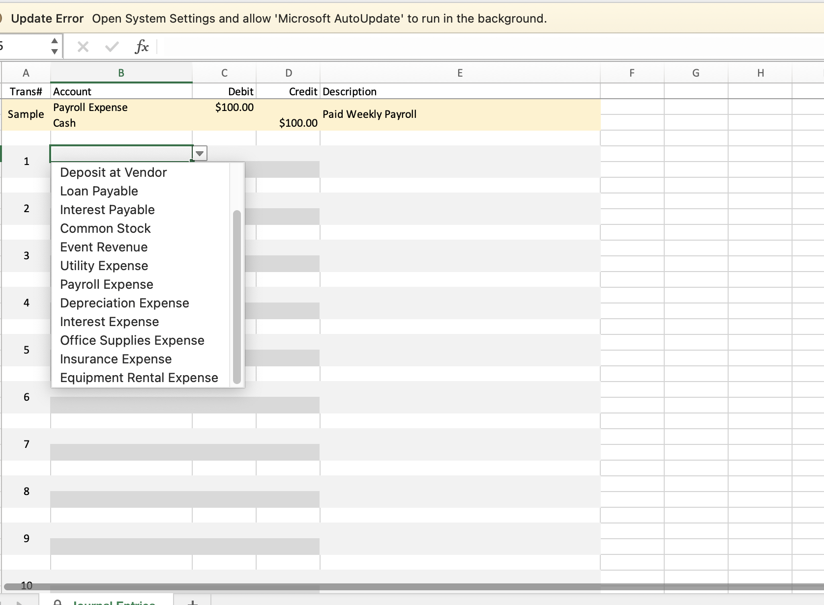Choose Event Revenue from the list
Screen dimensions: 824x605
pyautogui.click(x=104, y=247)
